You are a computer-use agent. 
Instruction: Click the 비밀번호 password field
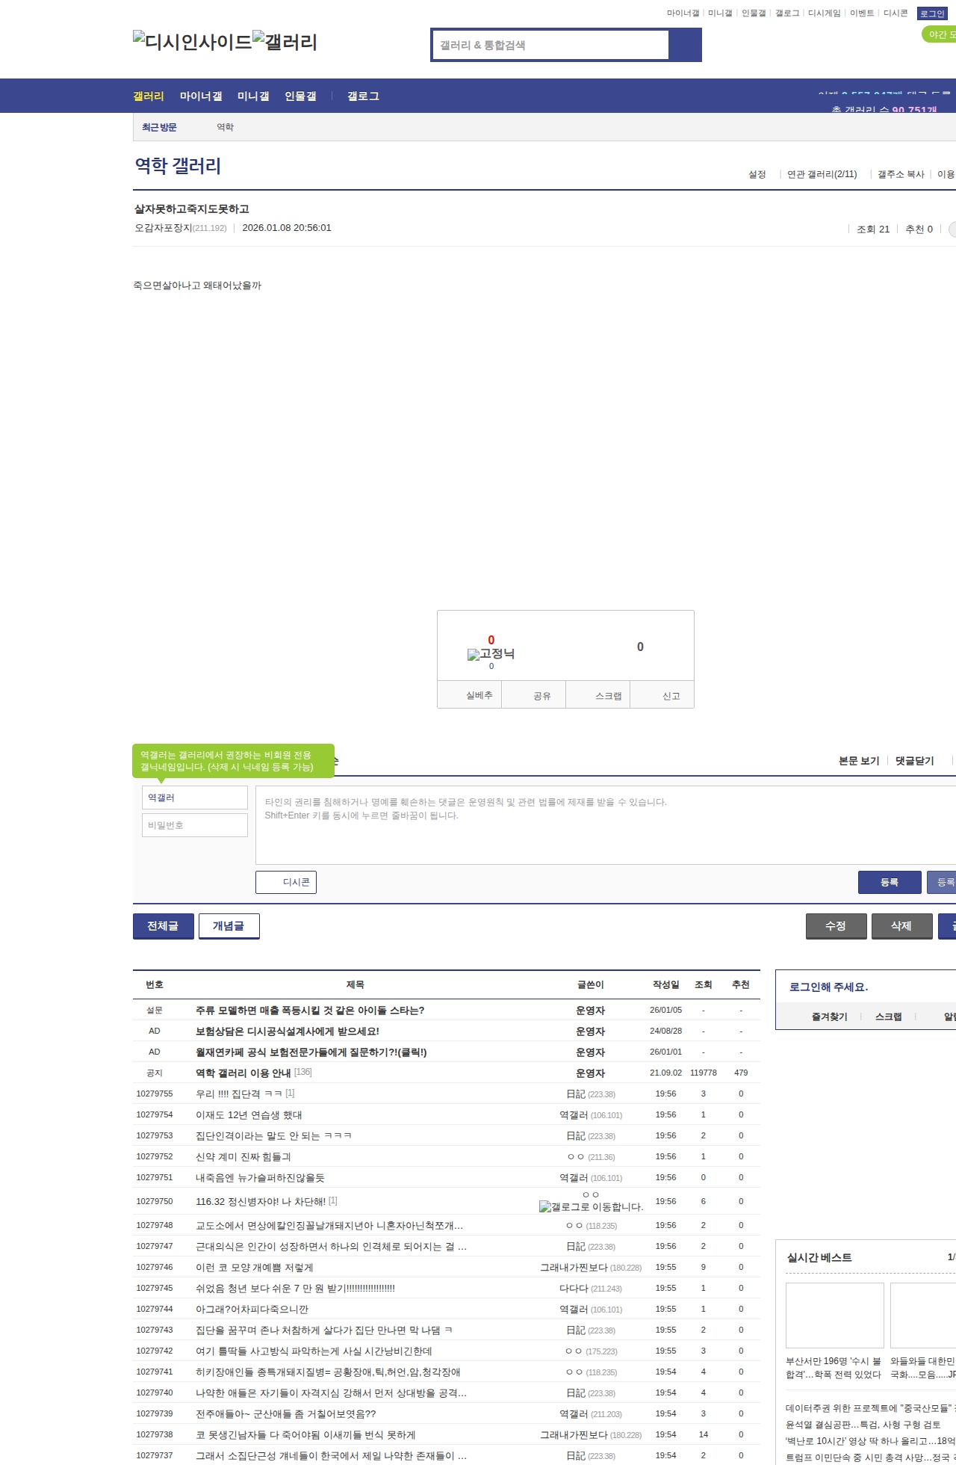[x=194, y=825]
